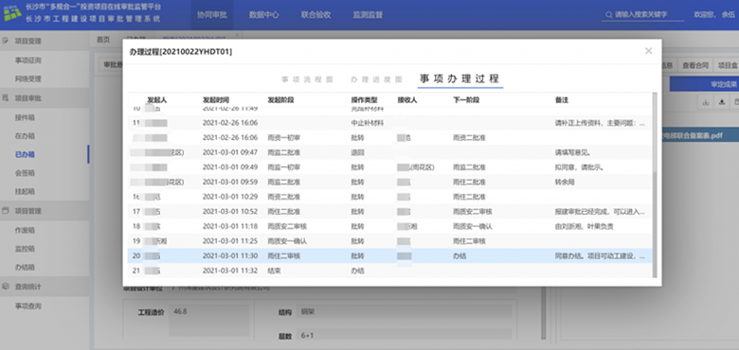The height and width of the screenshot is (350, 739).
Task: Open 在办箱 in the sidebar
Action: point(25,136)
